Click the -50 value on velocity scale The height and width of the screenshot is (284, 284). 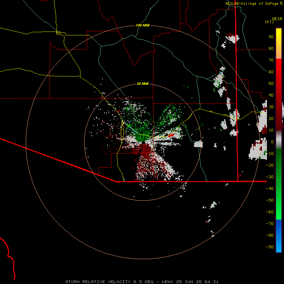[270, 200]
